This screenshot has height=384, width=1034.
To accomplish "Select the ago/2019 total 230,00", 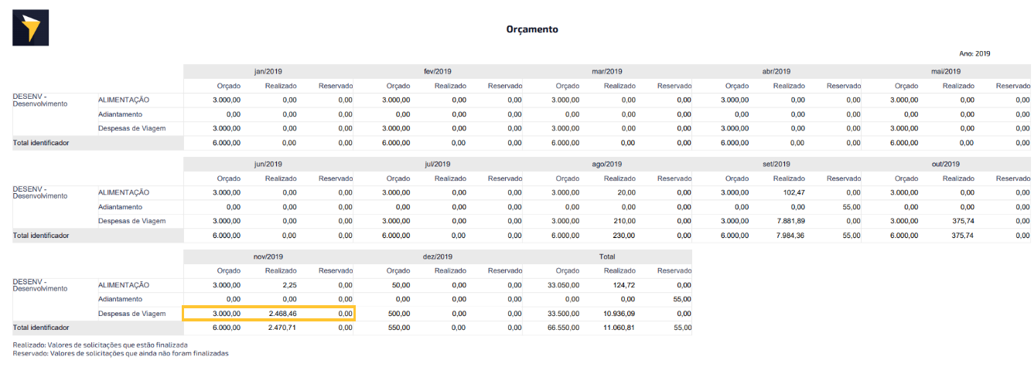I will [x=625, y=236].
